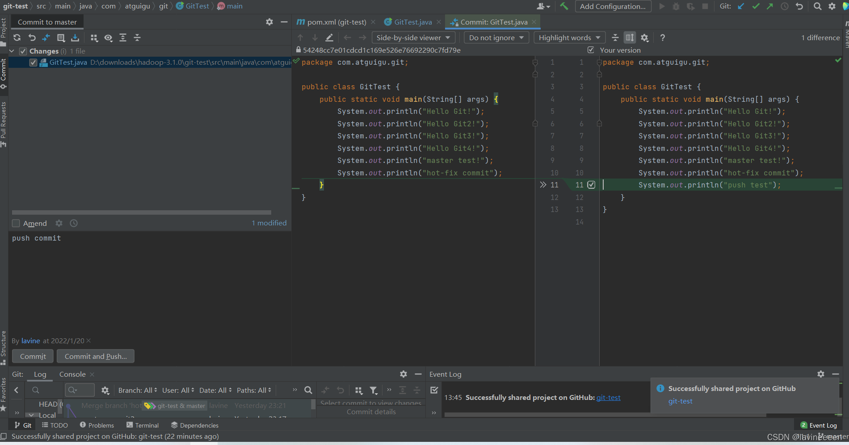
Task: Switch to the Git Log tab
Action: (40, 374)
